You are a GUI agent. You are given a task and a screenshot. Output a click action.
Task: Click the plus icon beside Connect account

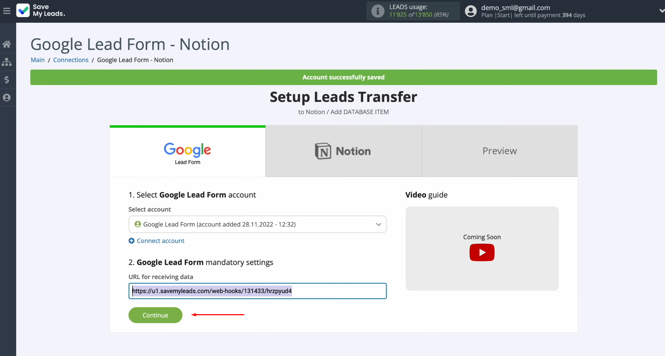pyautogui.click(x=132, y=241)
